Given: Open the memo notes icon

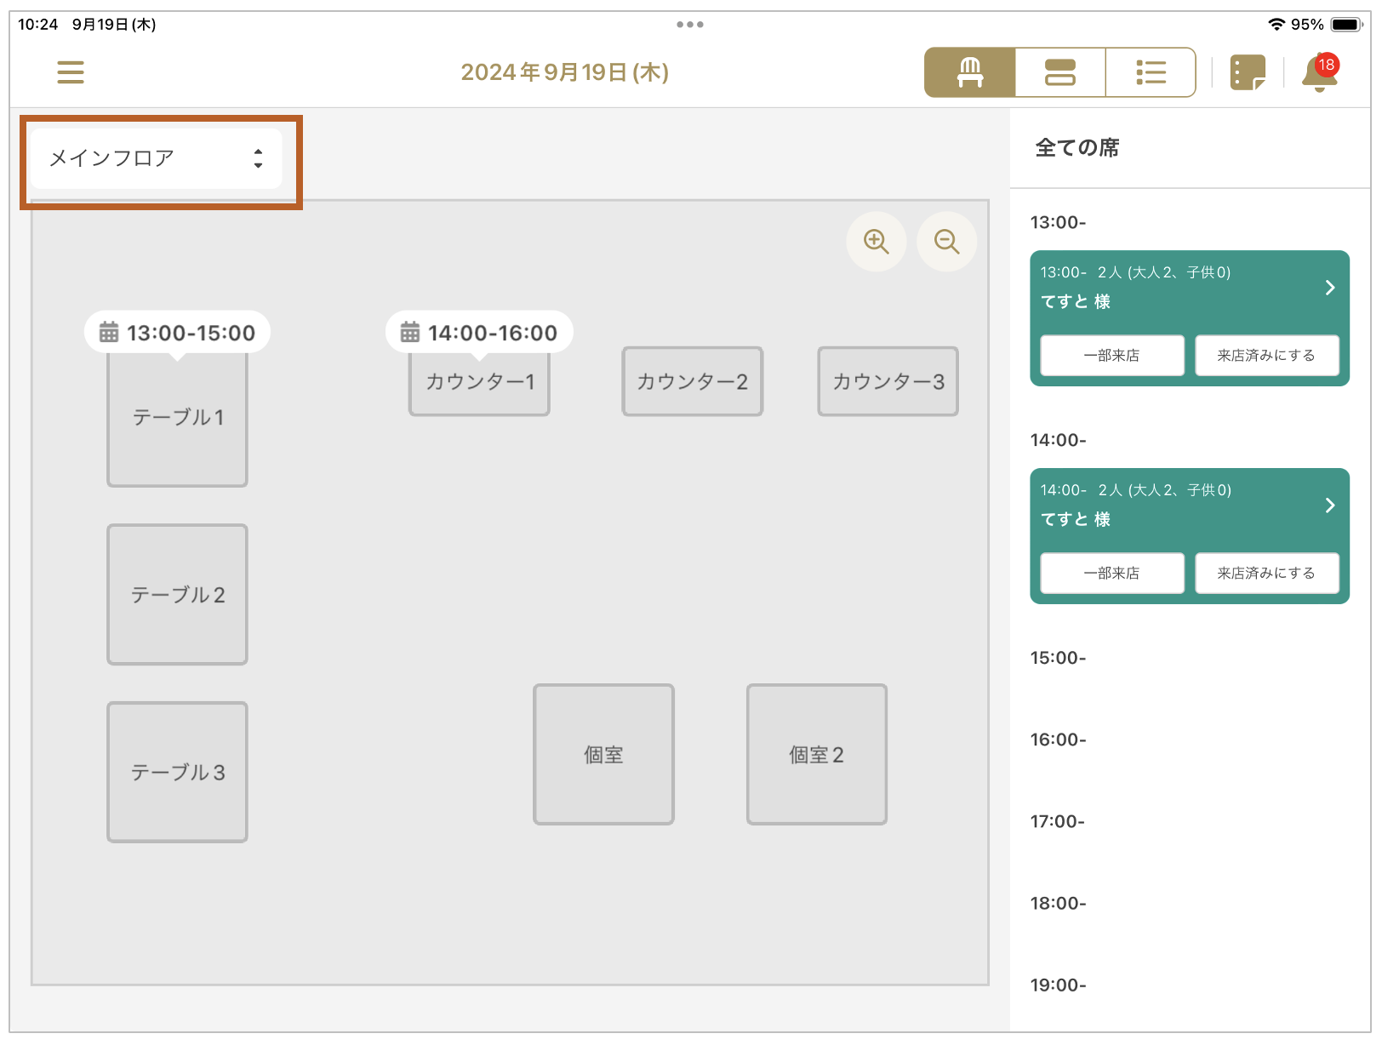Looking at the screenshot, I should [1248, 72].
